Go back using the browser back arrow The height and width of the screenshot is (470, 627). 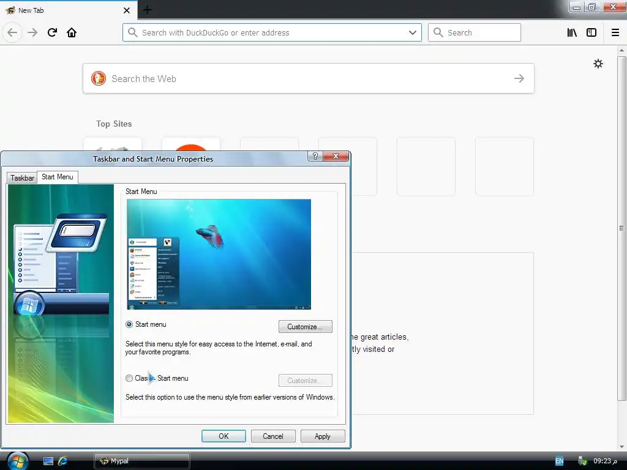point(12,32)
